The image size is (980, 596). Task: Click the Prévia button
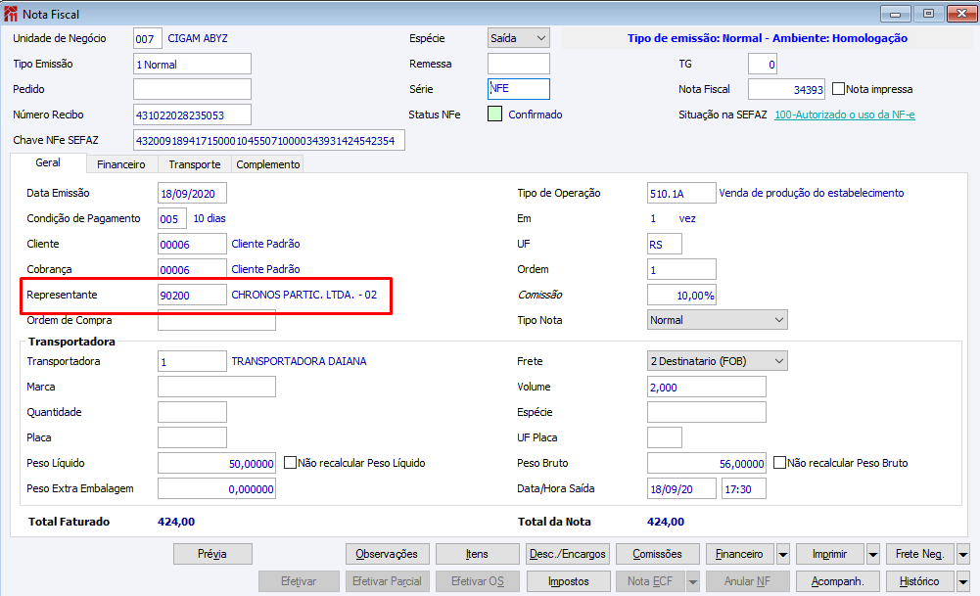click(212, 554)
